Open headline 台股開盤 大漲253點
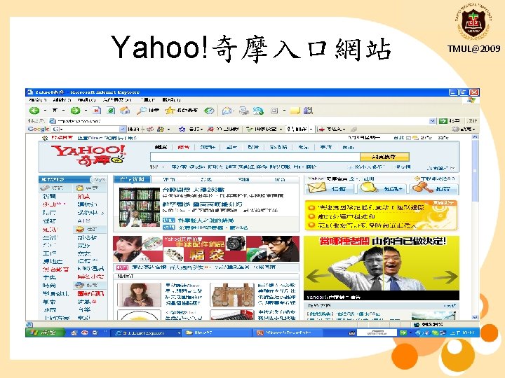 tap(194, 190)
